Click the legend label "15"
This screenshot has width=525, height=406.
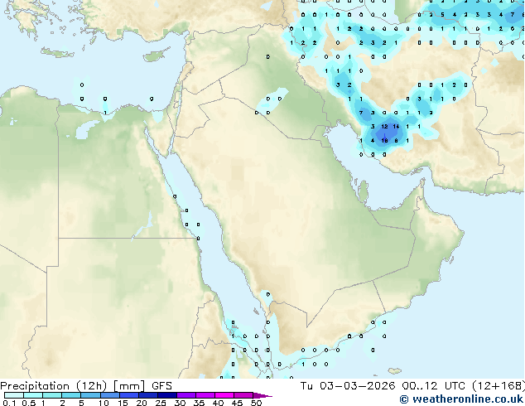point(123,403)
